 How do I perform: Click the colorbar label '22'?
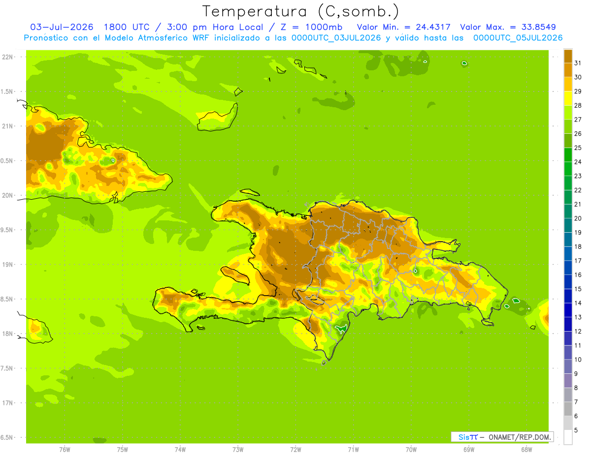[x=578, y=190]
